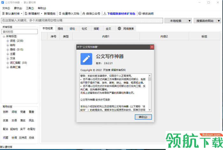Image resolution: width=223 pixels, height=150 pixels.
Task: Click the globe icon on 网络搜索 tab
Action: [119, 28]
